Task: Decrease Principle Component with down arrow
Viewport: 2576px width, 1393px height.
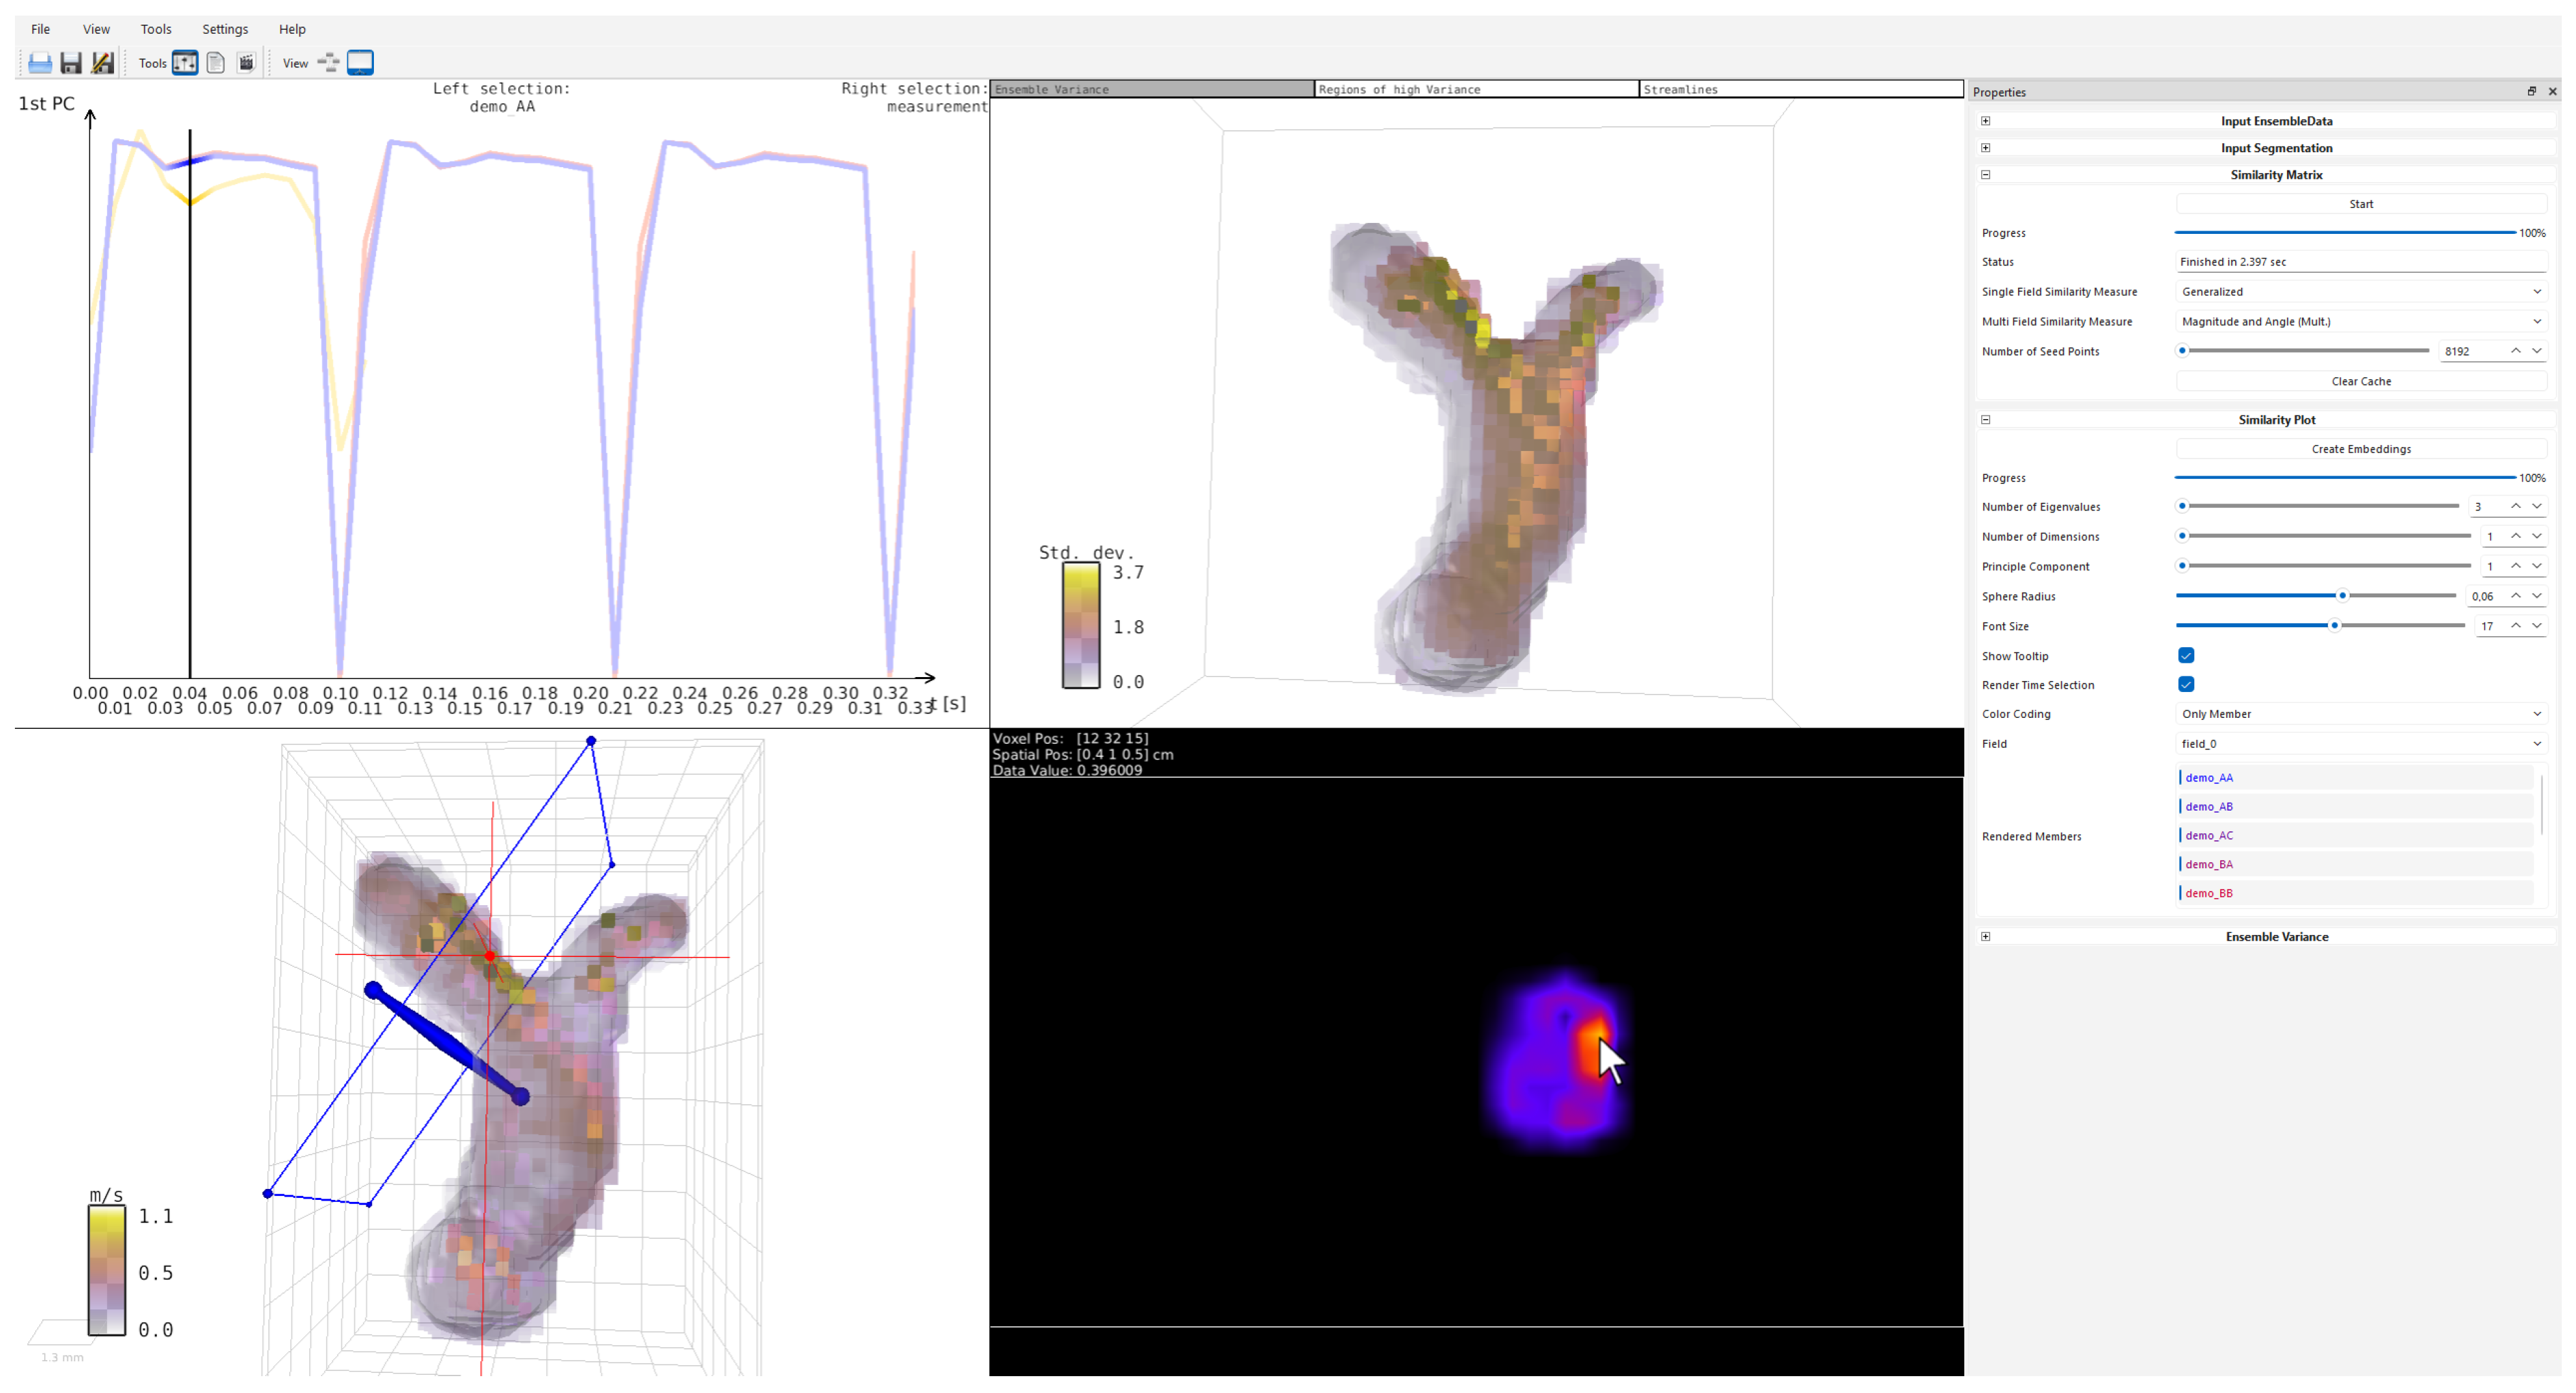Action: 2537,567
